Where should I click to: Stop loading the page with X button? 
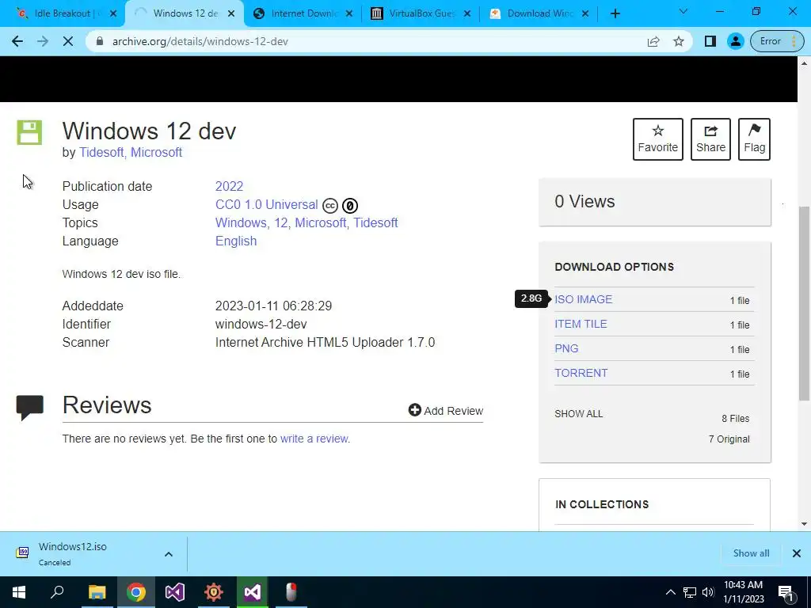pos(68,41)
